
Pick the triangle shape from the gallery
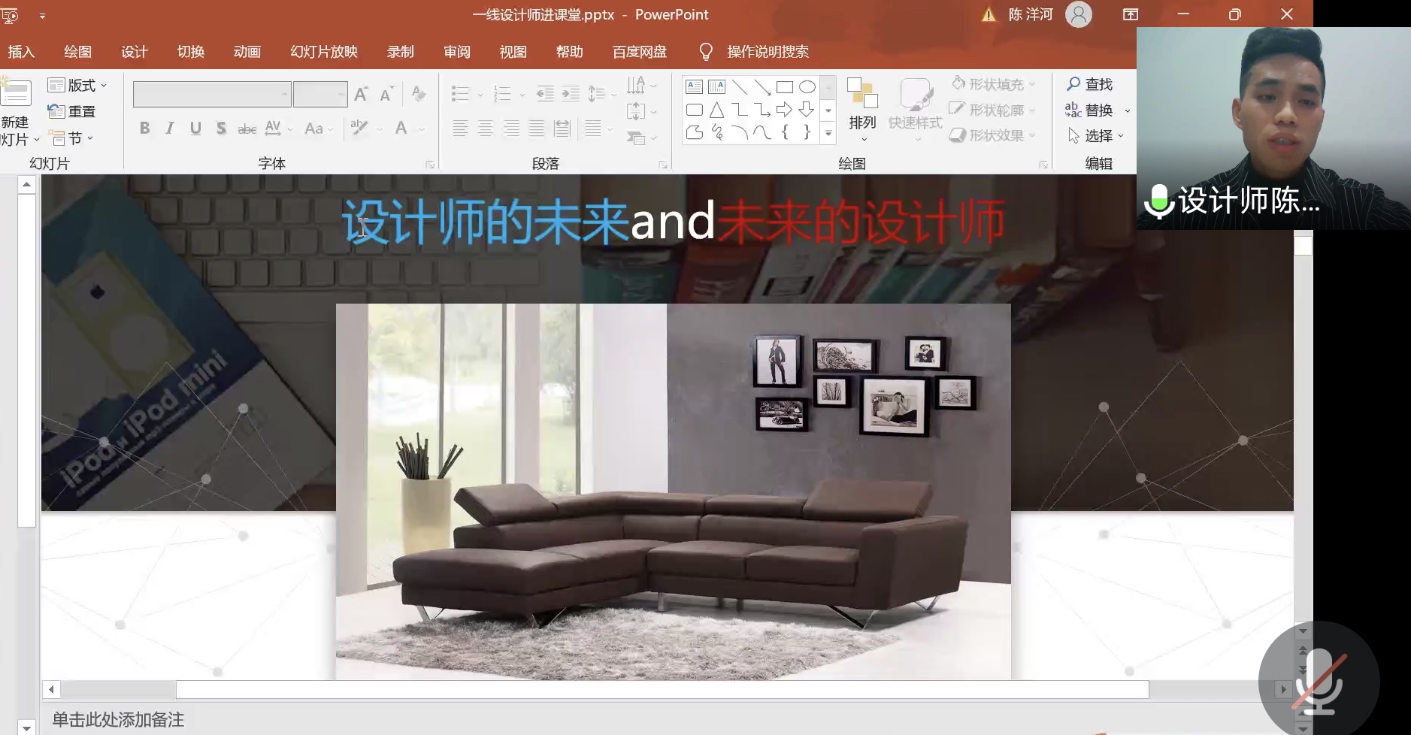tap(716, 110)
